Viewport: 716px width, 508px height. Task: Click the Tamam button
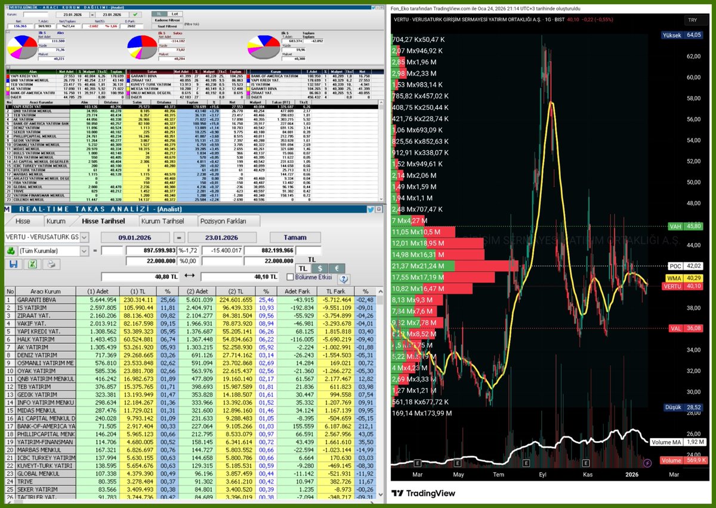pos(295,237)
